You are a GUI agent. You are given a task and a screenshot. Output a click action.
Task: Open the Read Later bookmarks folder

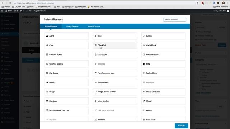[x=80, y=6]
